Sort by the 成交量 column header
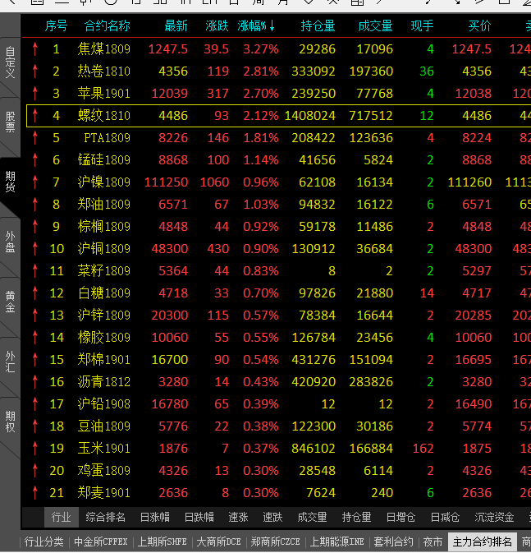The height and width of the screenshot is (553, 531). click(375, 25)
